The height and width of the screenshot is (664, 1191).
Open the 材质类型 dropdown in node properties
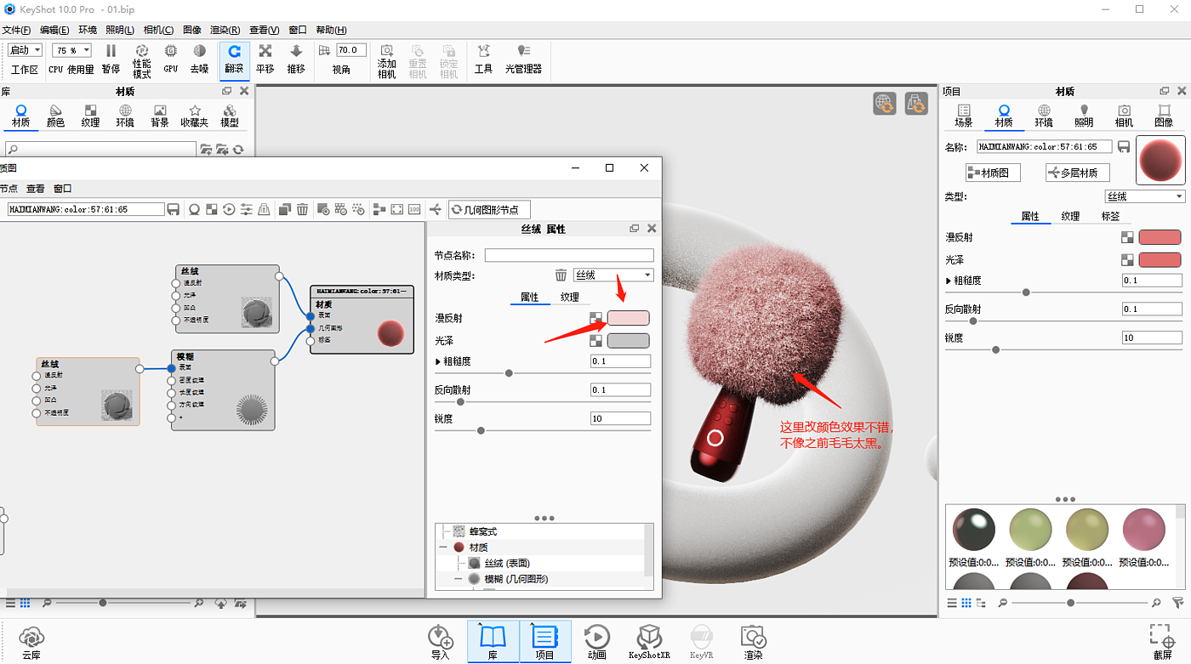click(613, 275)
